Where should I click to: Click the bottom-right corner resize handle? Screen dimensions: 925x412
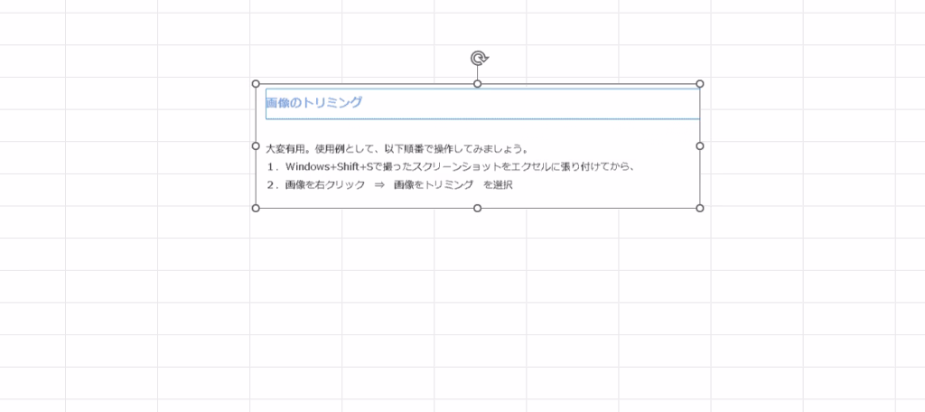pos(700,208)
